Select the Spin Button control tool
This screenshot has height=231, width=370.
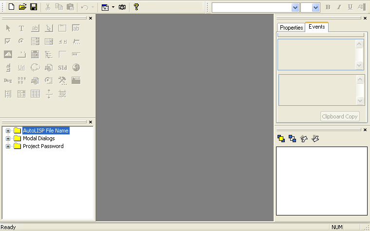(8, 68)
